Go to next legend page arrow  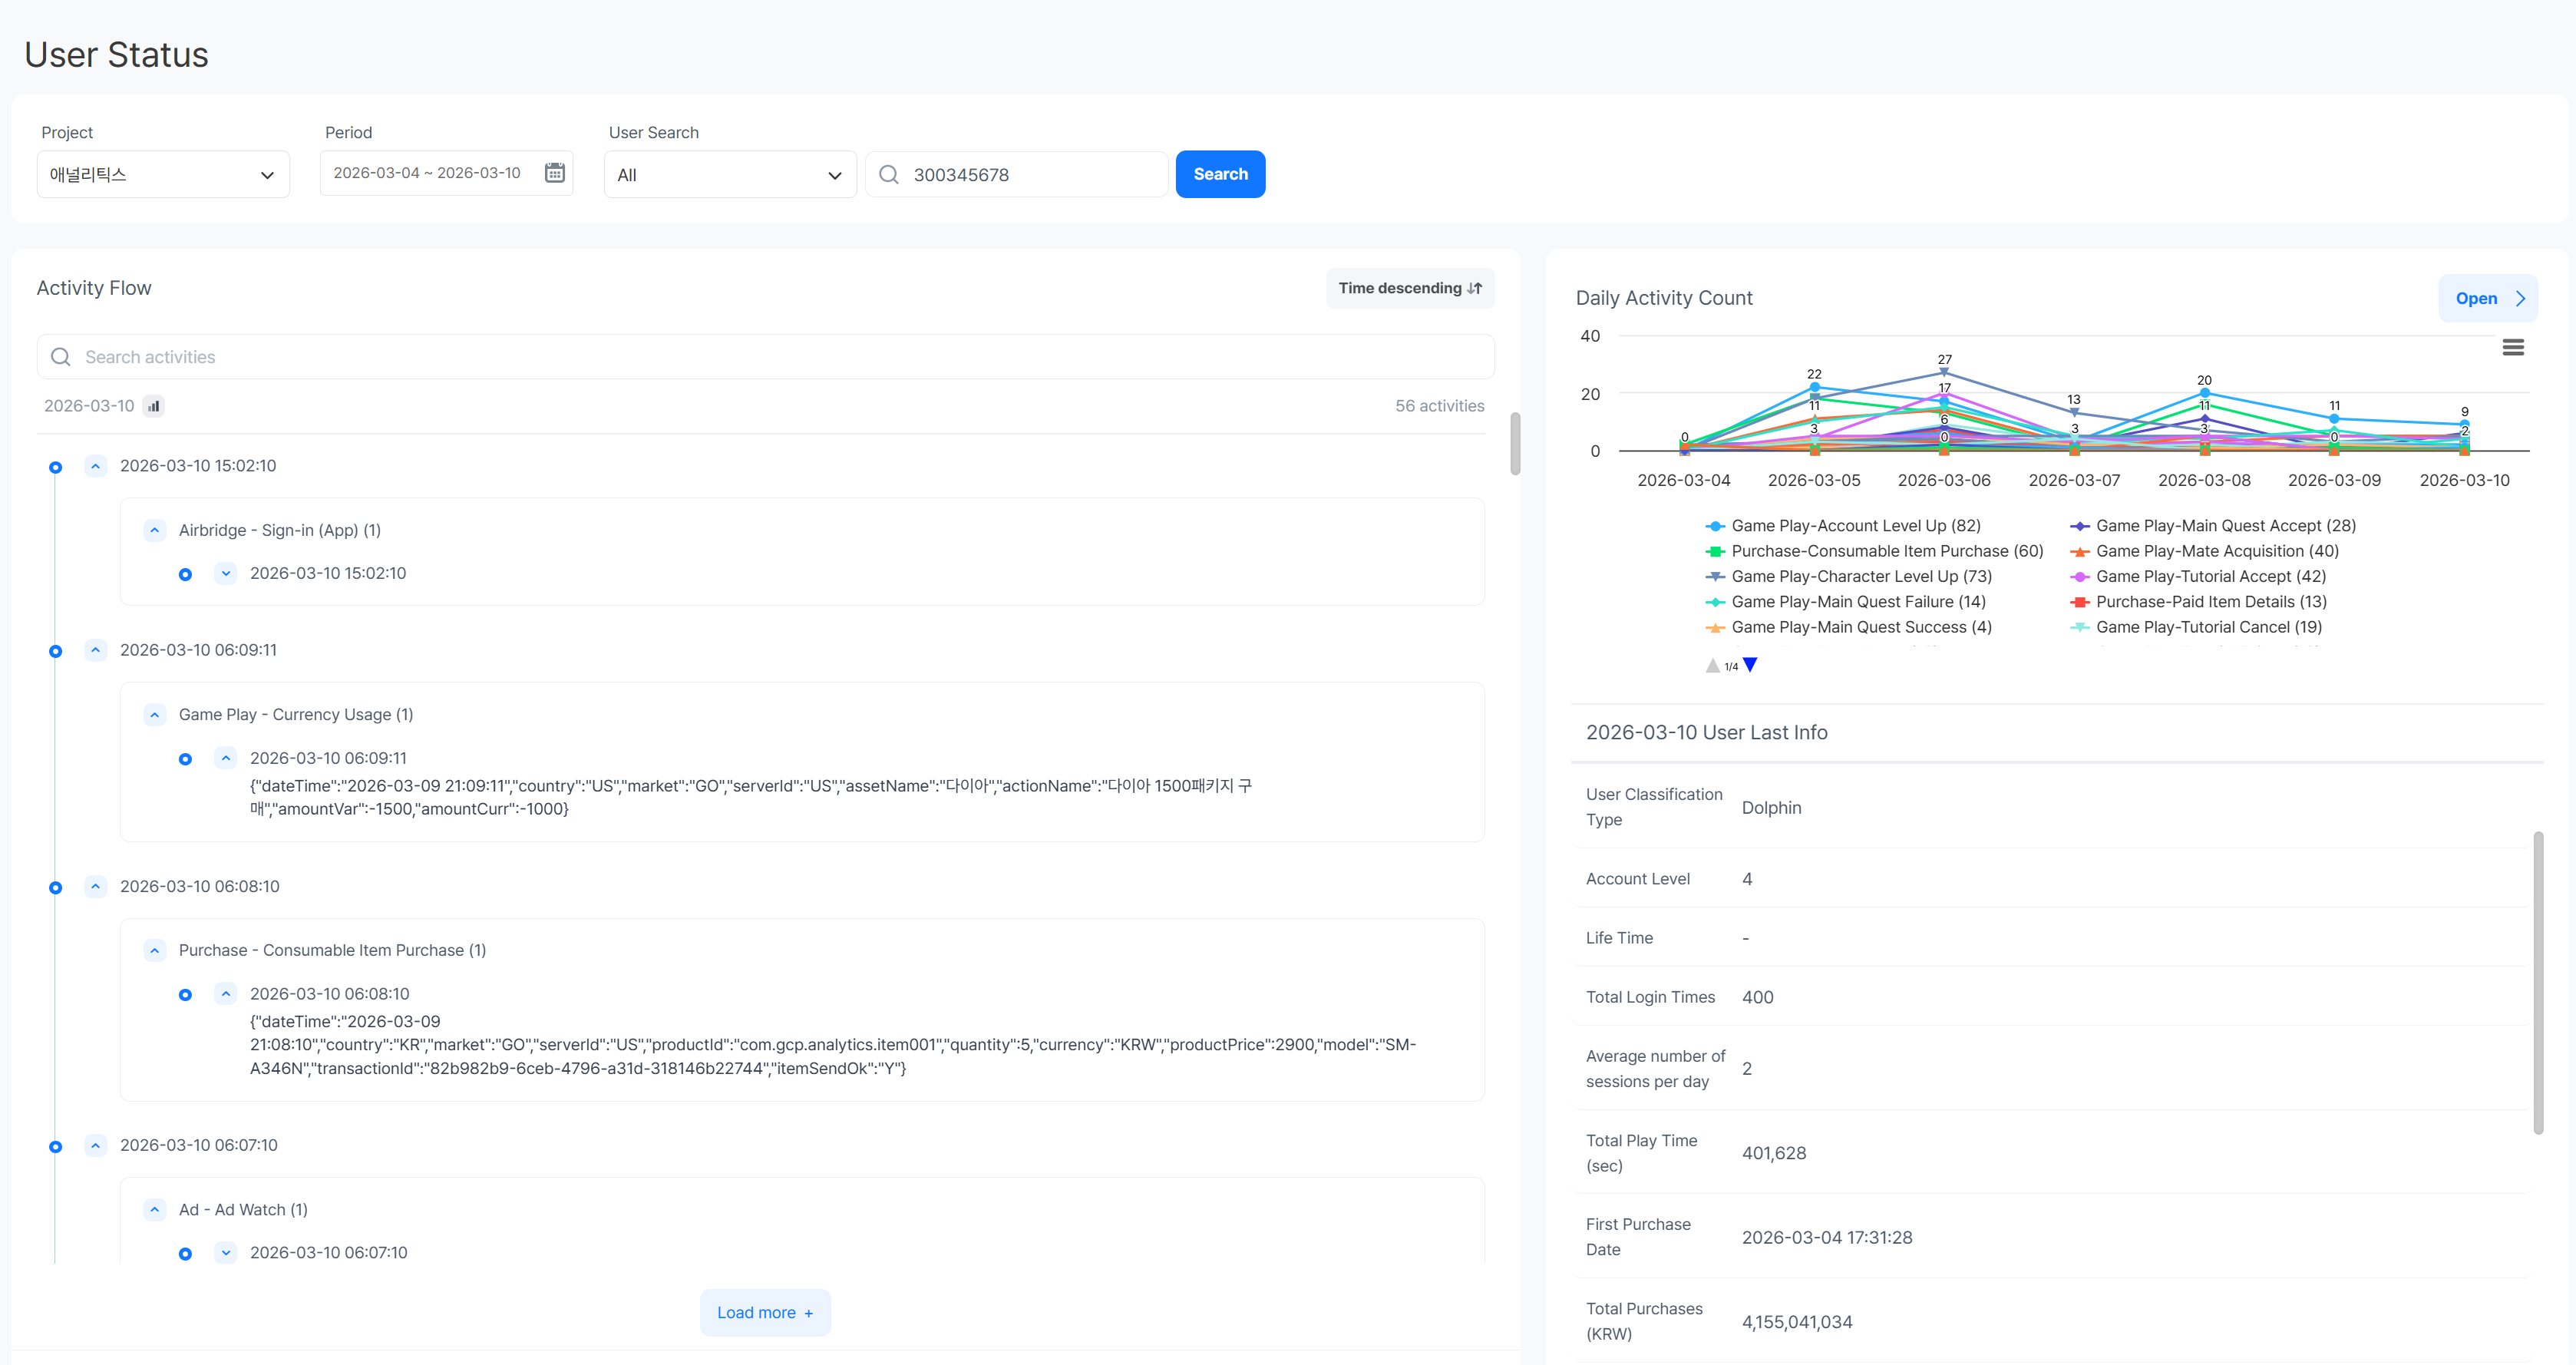1750,665
